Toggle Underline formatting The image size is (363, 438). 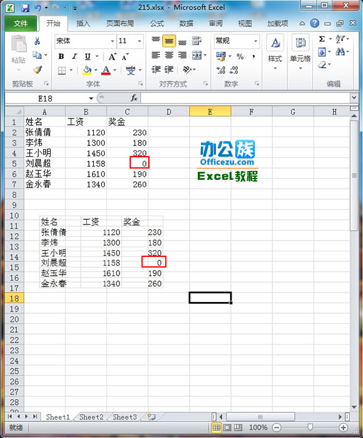(88, 56)
